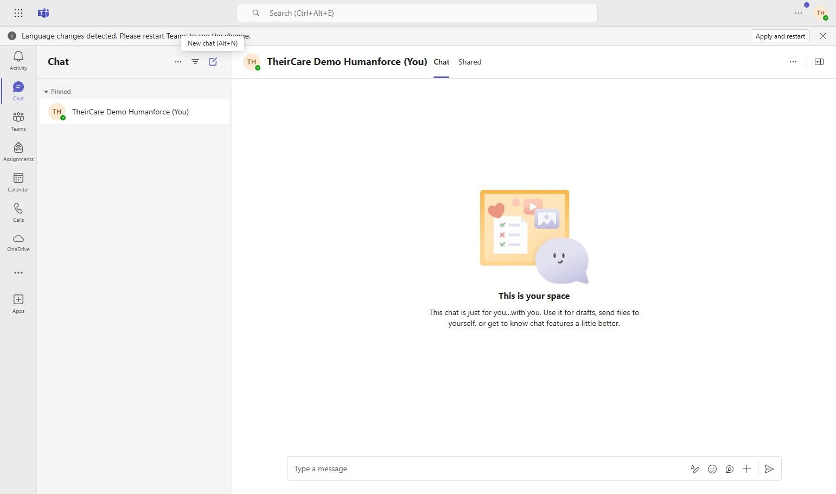The width and height of the screenshot is (836, 494).
Task: Open message formatting options
Action: [x=695, y=469]
